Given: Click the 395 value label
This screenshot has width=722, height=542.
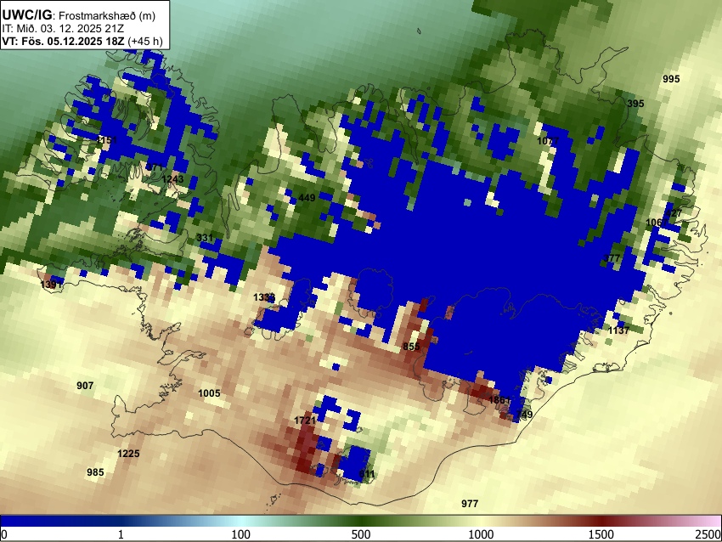Looking at the screenshot, I should point(635,104).
